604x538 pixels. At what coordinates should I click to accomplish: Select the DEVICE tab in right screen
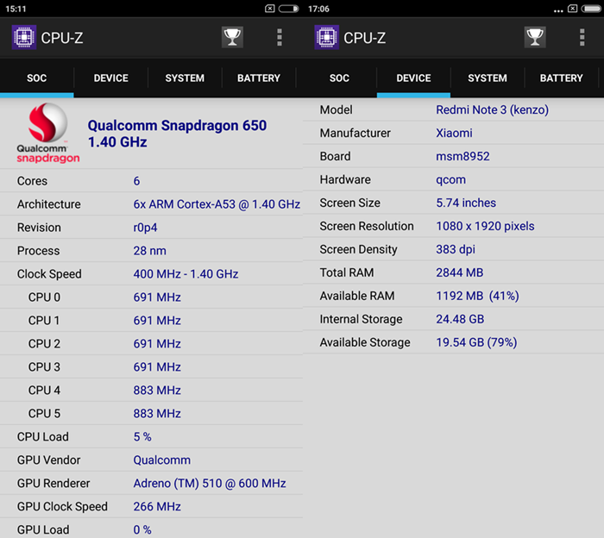[413, 78]
